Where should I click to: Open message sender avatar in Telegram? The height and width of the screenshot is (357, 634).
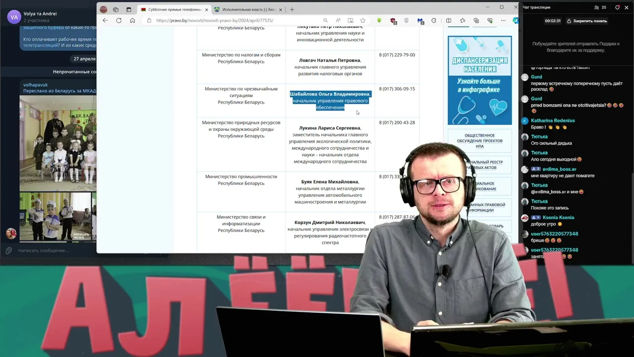[11, 234]
